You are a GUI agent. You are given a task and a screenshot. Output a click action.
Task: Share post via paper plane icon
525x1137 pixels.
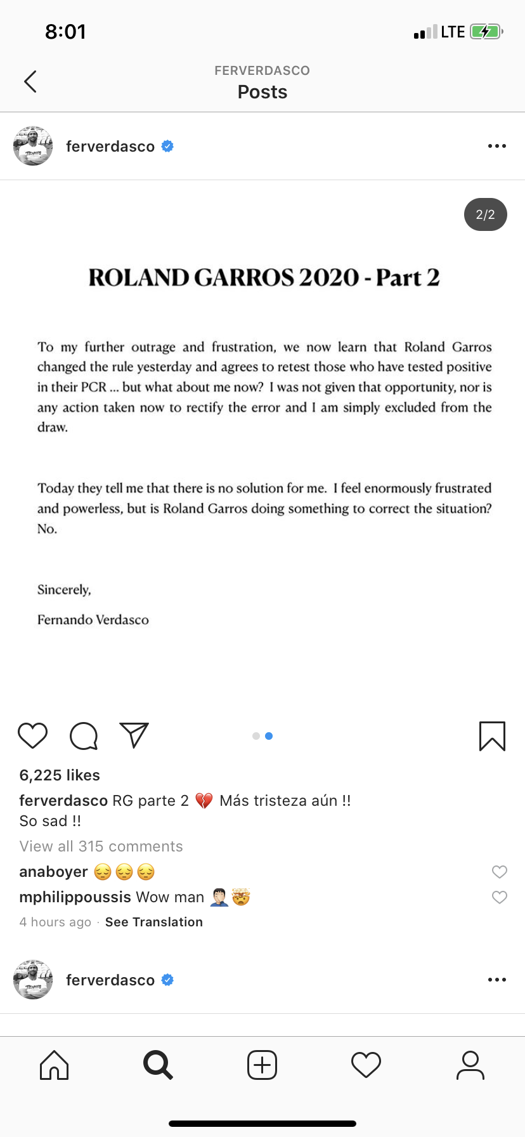tap(134, 735)
